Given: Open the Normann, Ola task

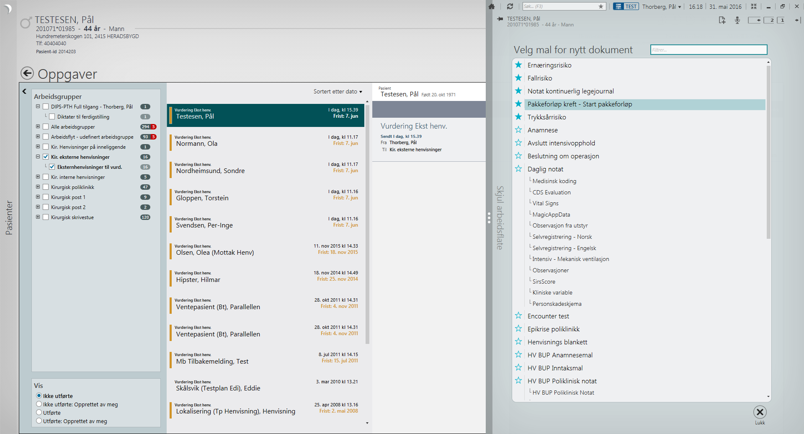Looking at the screenshot, I should click(266, 142).
